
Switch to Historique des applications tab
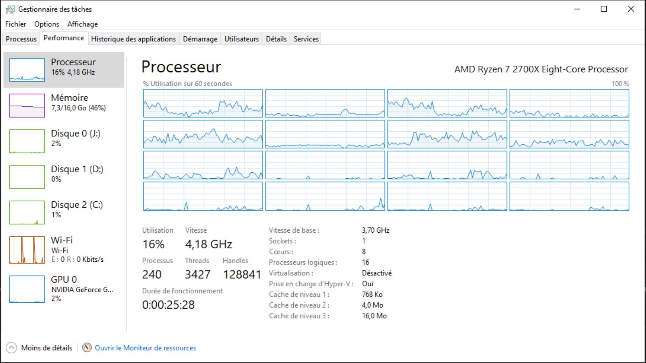(133, 39)
